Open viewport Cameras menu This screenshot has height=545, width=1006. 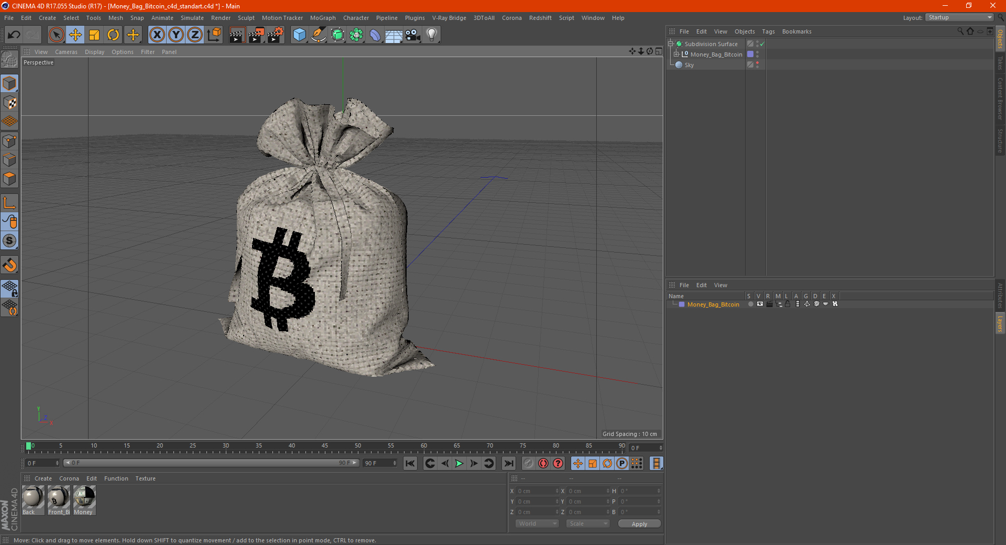click(x=66, y=52)
